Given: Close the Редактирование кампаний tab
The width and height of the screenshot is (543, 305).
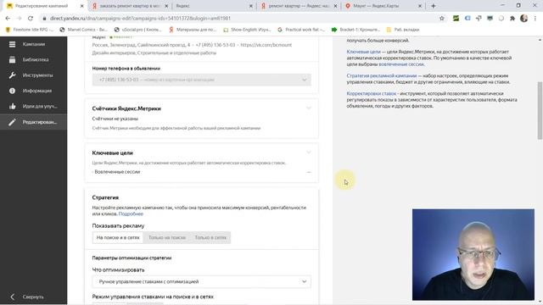Looking at the screenshot, I should [81, 6].
